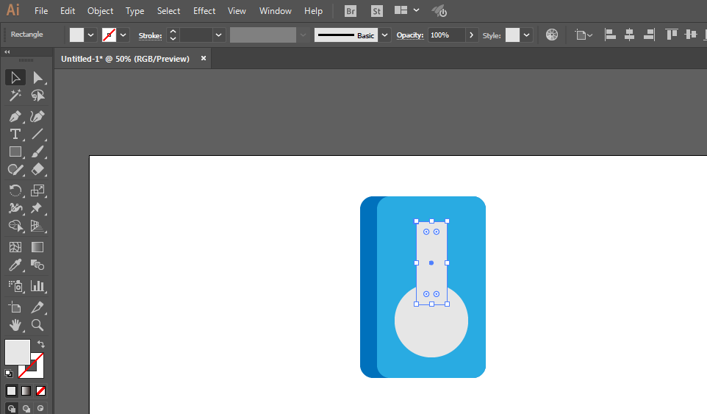The height and width of the screenshot is (414, 707).
Task: Choose the Free Transform pin tool
Action: 37,208
